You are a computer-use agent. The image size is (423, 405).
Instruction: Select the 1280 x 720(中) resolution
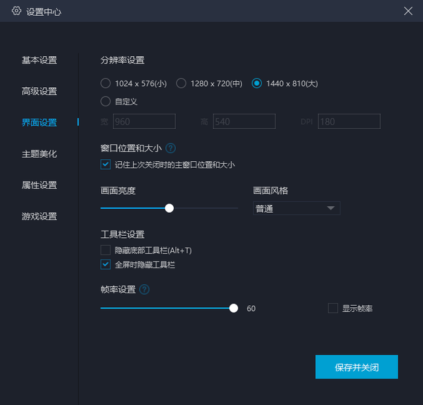181,84
